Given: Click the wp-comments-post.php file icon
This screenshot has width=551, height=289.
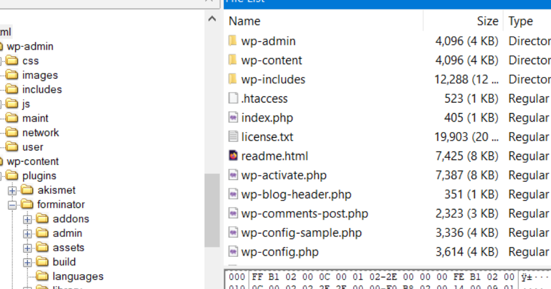Looking at the screenshot, I should (233, 213).
